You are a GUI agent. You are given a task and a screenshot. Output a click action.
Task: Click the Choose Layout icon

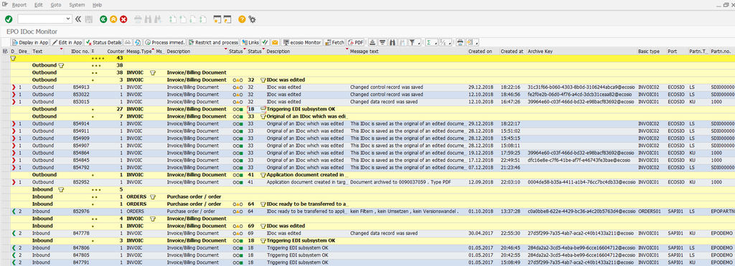click(x=469, y=42)
